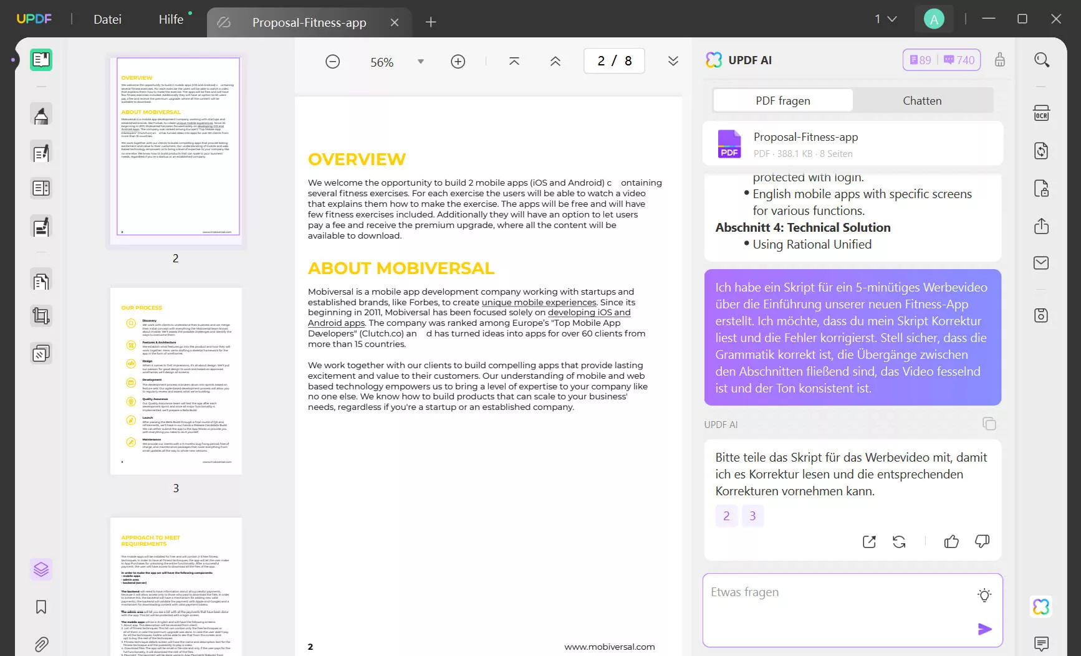Open the comments panel icon at bottom right

[x=1042, y=644]
